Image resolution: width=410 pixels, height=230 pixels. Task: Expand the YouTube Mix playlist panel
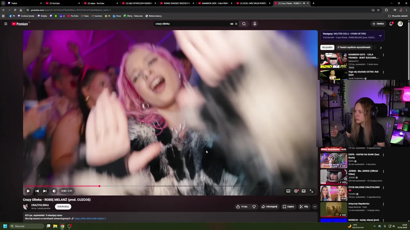(x=380, y=35)
